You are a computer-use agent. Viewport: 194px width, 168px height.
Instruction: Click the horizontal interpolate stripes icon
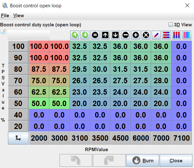coord(166,35)
